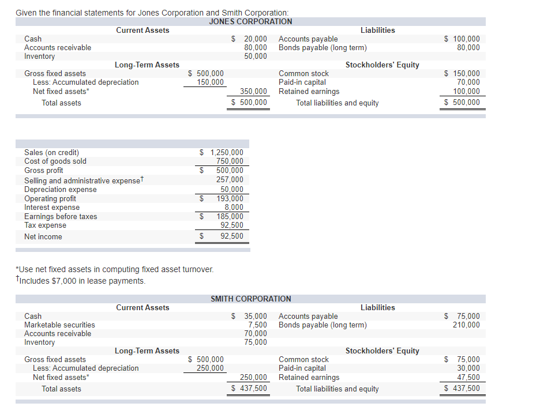Image resolution: width=540 pixels, height=418 pixels.
Task: Click Earnings before taxes 185,000
Action: [x=230, y=216]
